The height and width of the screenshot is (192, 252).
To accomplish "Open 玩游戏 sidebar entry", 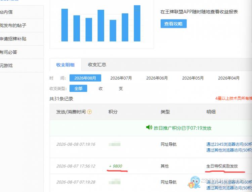I will pos(6,65).
